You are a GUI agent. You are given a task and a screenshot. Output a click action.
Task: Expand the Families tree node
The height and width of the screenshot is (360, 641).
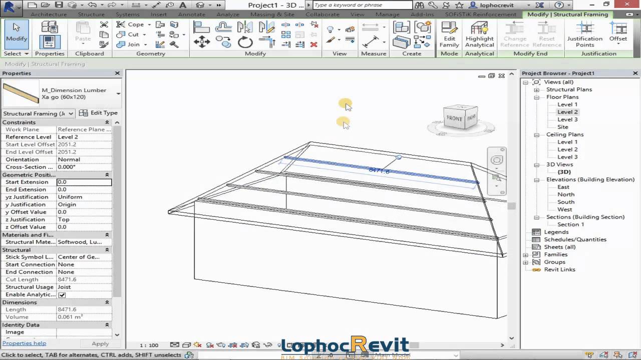pyautogui.click(x=526, y=254)
